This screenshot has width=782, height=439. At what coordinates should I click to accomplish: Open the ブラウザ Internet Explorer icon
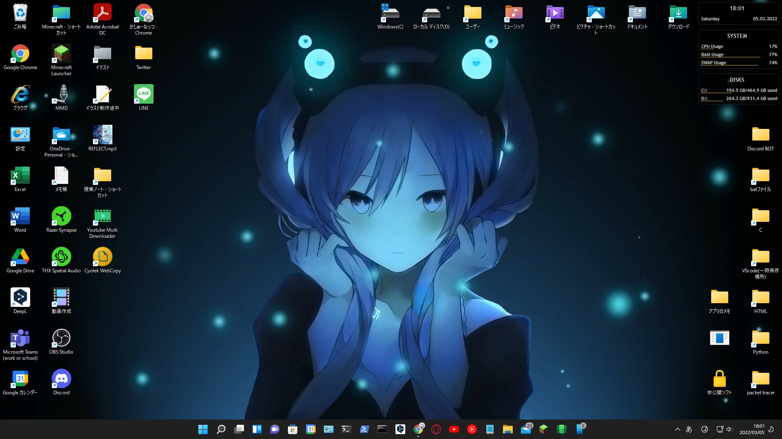point(20,98)
